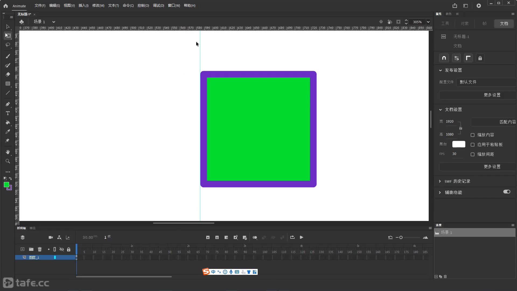Select the Asset Warp pin tool
The width and height of the screenshot is (517, 291).
pos(8,141)
